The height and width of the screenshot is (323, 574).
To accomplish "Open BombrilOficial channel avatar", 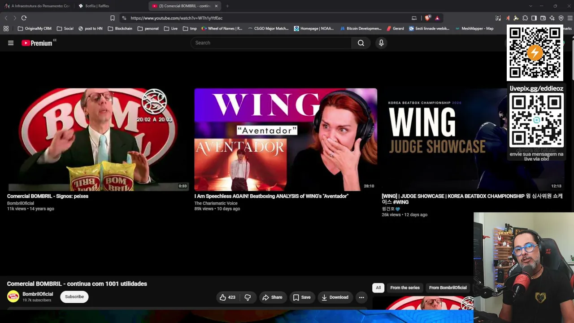I will (13, 297).
